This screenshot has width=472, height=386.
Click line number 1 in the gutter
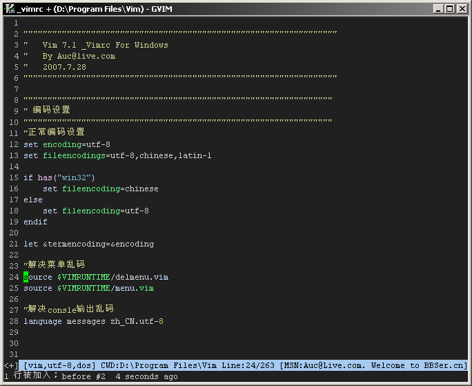click(16, 23)
